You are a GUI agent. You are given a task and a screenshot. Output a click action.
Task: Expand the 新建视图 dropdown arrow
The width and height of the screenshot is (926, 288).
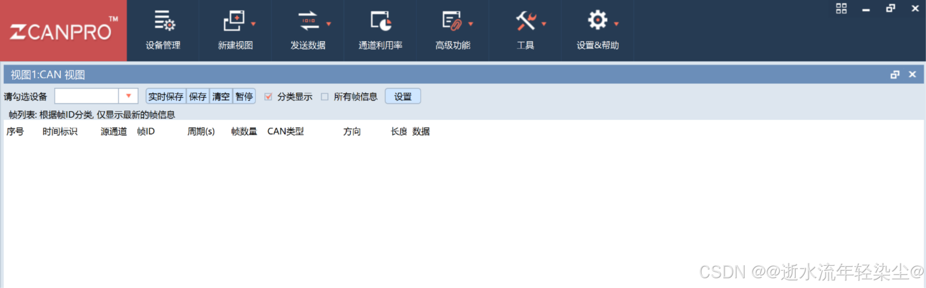tap(253, 24)
